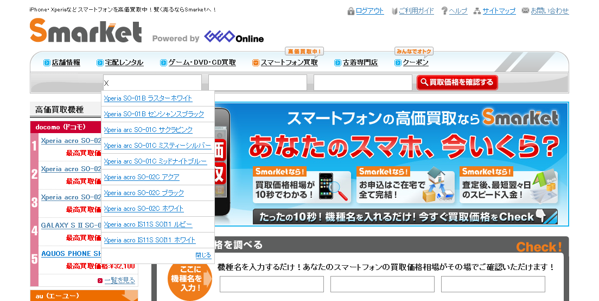This screenshot has width=599, height=301.
Task: Click the Smarket logo
Action: pyautogui.click(x=86, y=30)
